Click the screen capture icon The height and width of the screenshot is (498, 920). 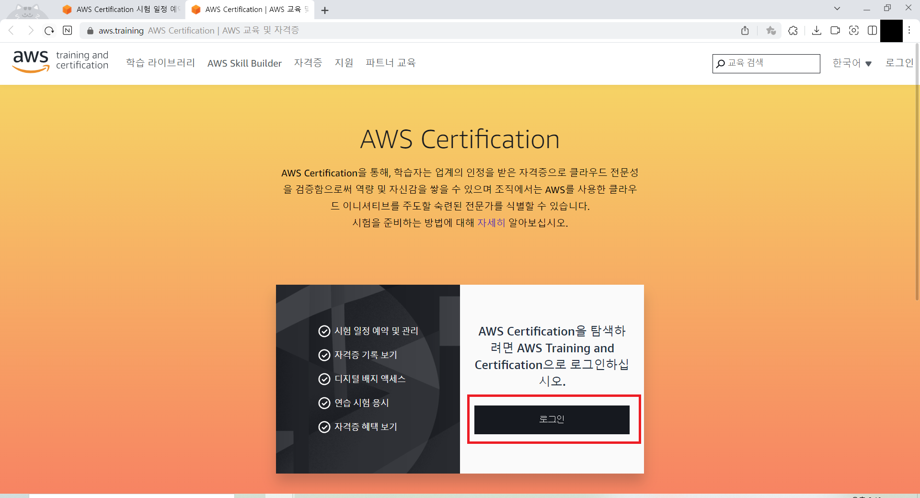pyautogui.click(x=854, y=31)
